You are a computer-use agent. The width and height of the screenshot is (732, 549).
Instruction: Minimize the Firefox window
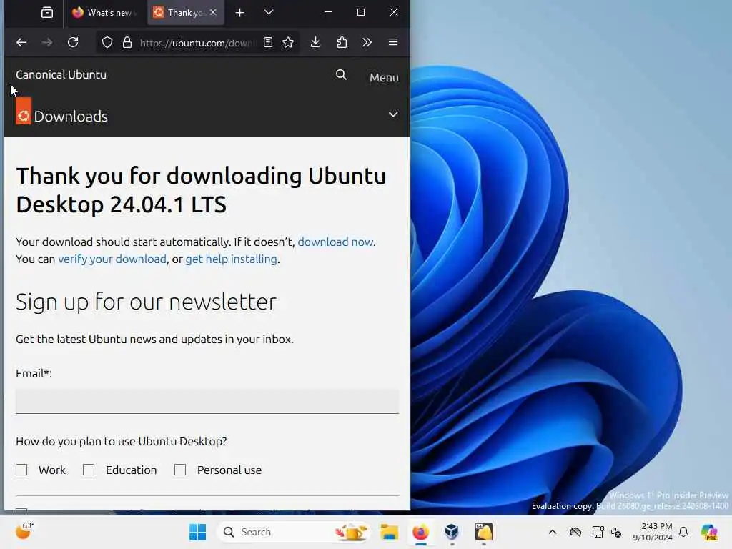pos(328,12)
